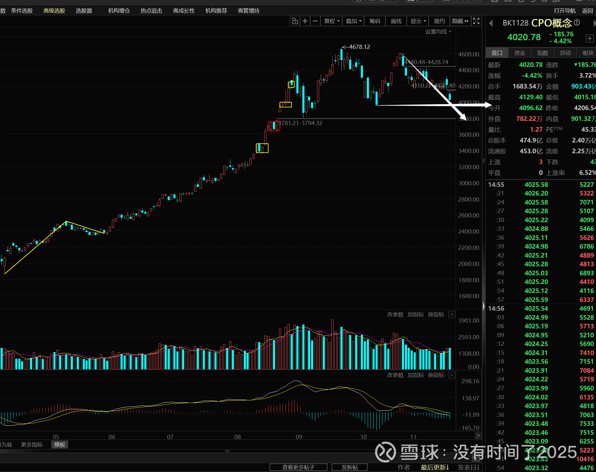Viewport: 596px width, 472px height.
Task: Toggle 隐藏 side panel
Action: pos(460,21)
